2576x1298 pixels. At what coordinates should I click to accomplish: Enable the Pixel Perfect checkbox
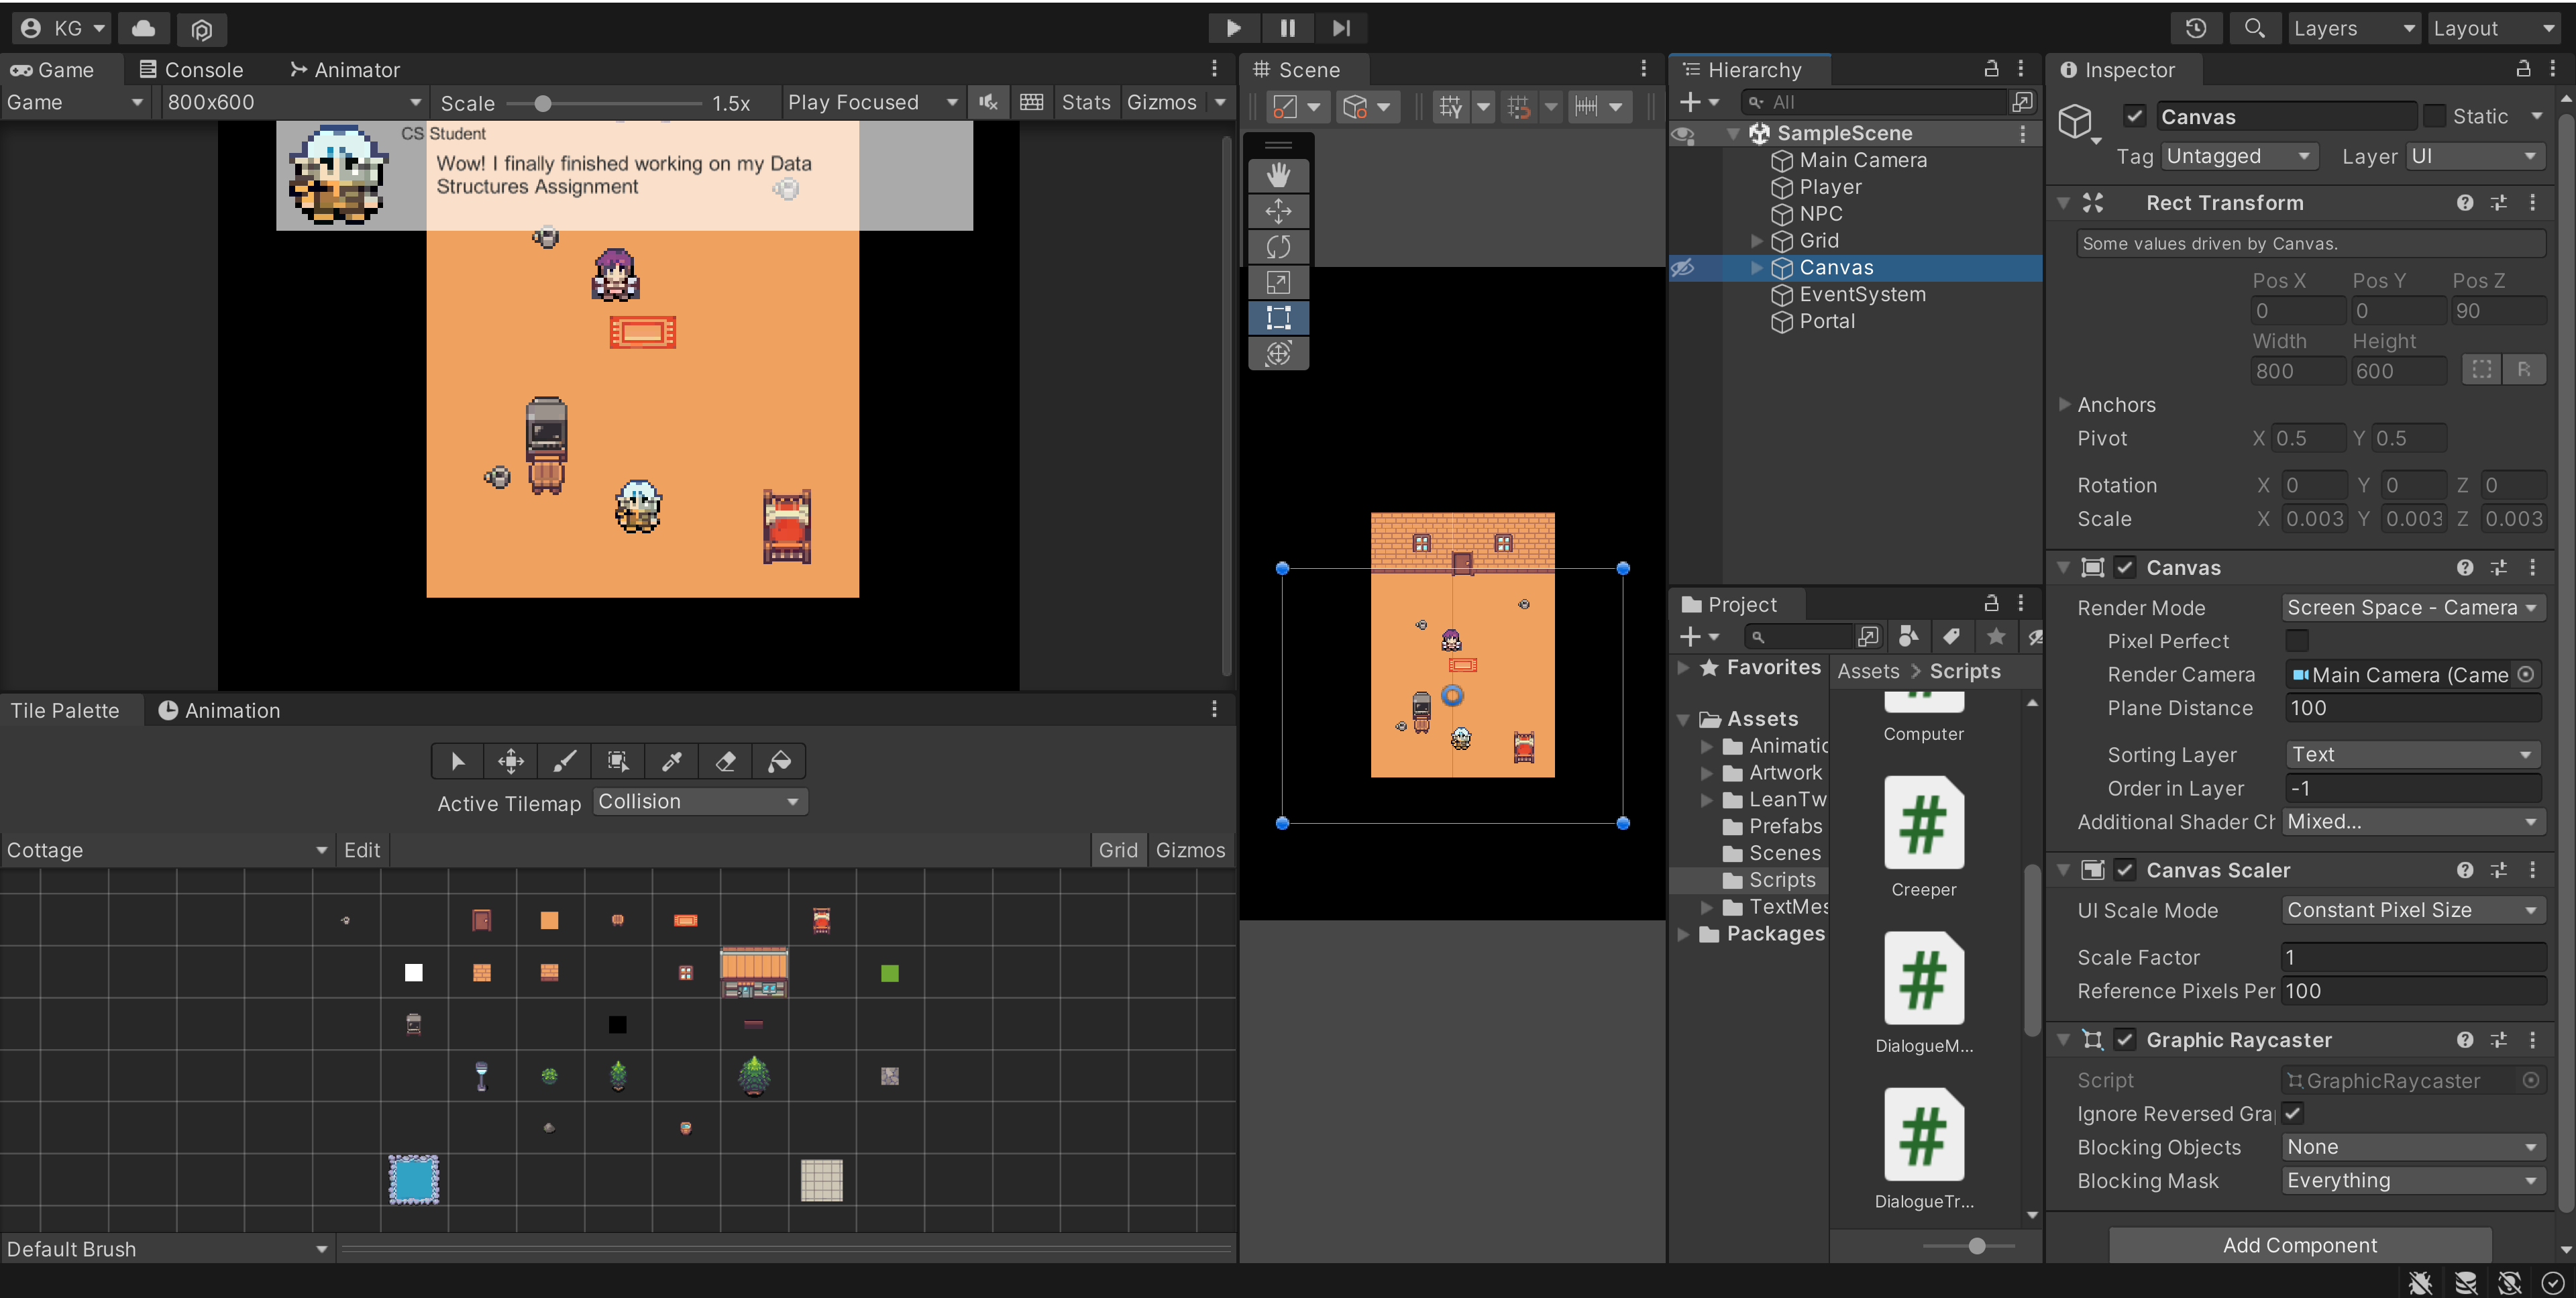pyautogui.click(x=2297, y=641)
